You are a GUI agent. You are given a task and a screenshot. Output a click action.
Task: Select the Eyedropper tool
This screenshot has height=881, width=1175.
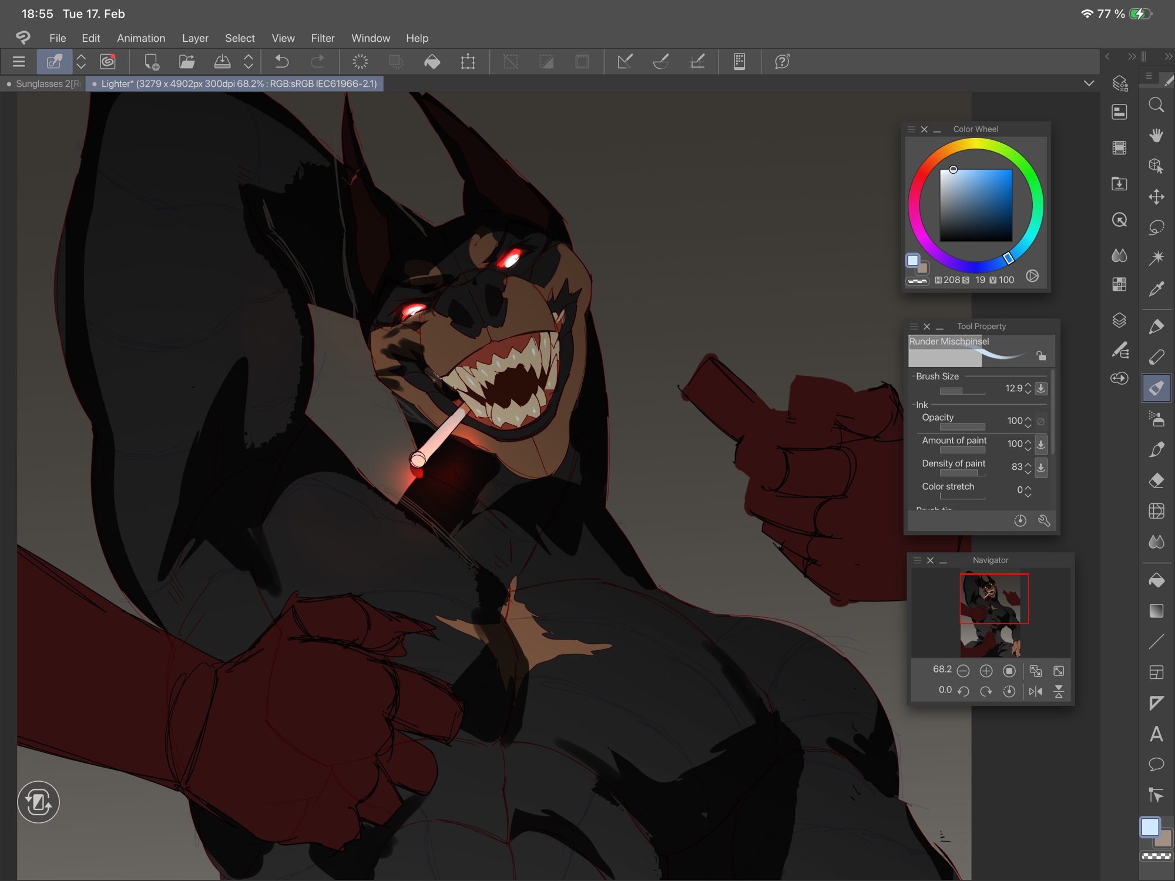(x=1156, y=288)
